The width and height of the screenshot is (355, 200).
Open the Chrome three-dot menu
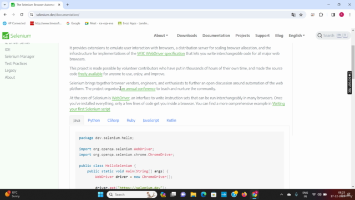click(350, 15)
